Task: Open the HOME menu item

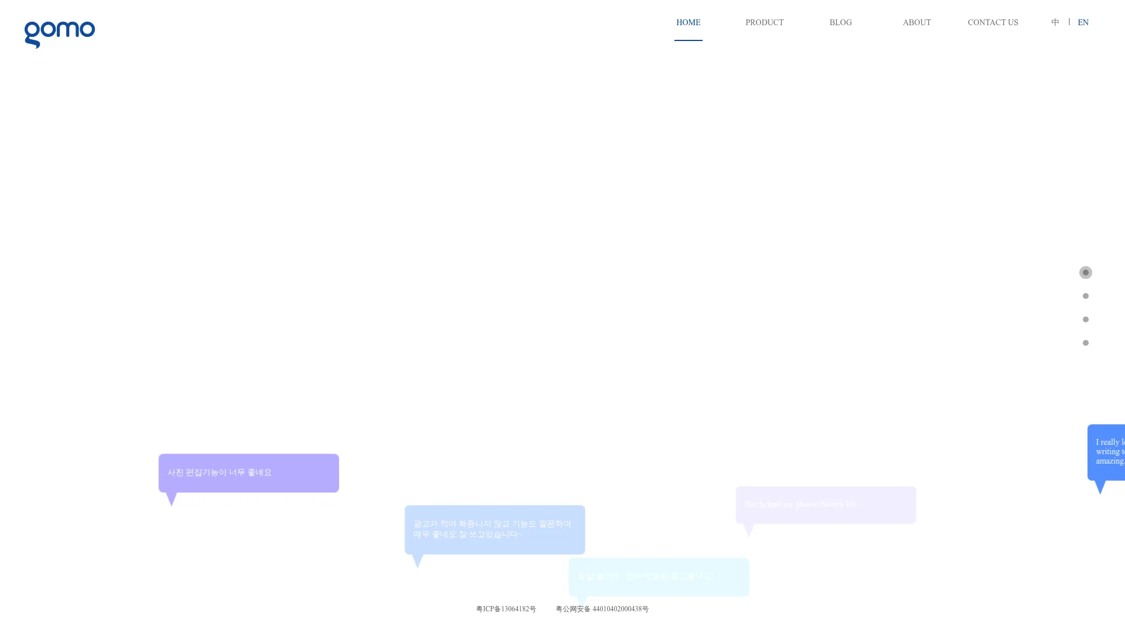Action: (688, 22)
